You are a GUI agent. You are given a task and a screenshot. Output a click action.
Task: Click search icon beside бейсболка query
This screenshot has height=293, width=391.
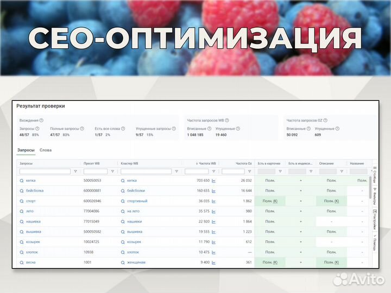(x=22, y=191)
